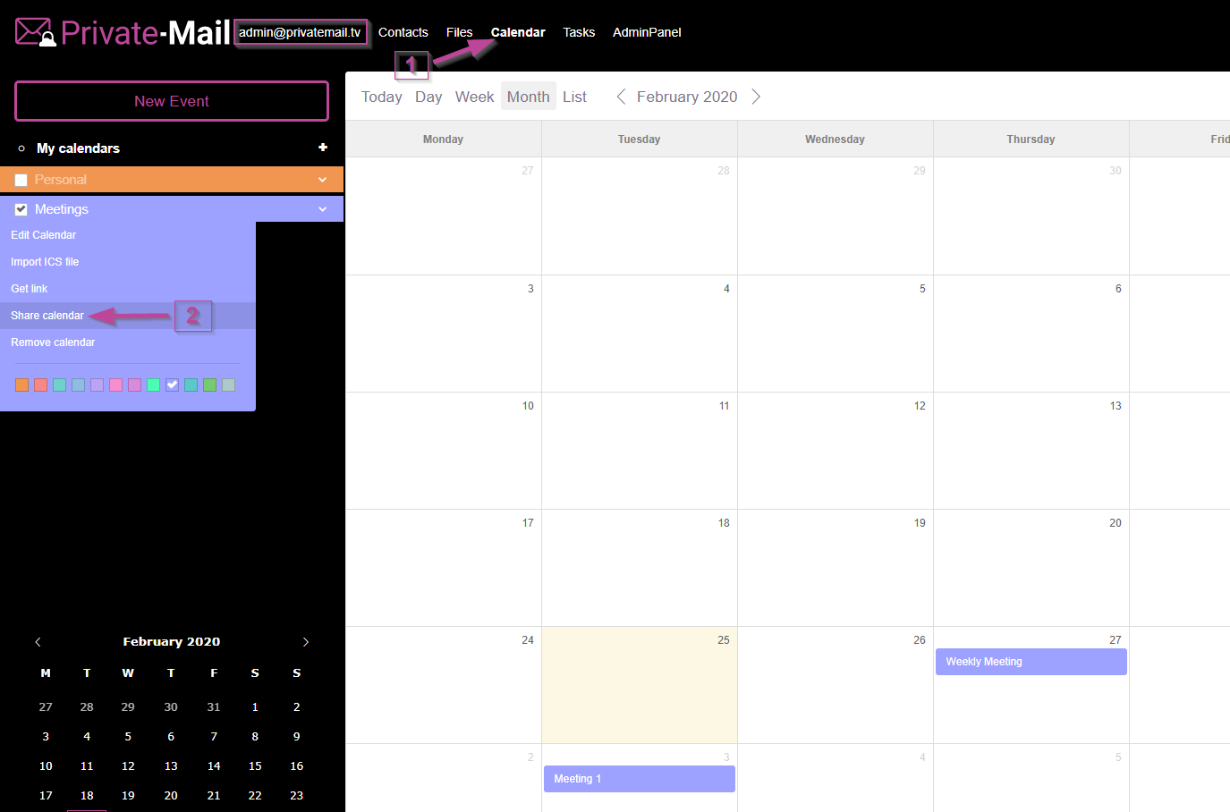Show next month in sidebar mini calendar

click(306, 642)
